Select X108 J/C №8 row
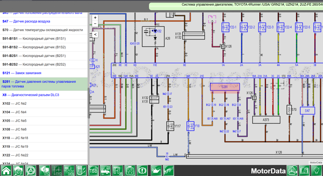 [x=44, y=129]
